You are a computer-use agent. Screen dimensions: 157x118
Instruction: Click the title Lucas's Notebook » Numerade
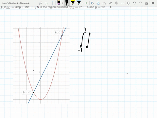(x=16, y=3)
